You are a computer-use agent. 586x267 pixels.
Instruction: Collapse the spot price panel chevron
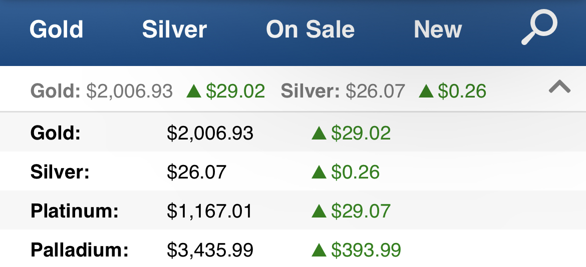[x=559, y=87]
